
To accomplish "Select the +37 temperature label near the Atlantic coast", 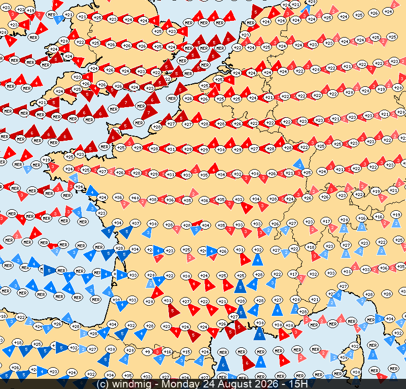I will coord(136,223).
